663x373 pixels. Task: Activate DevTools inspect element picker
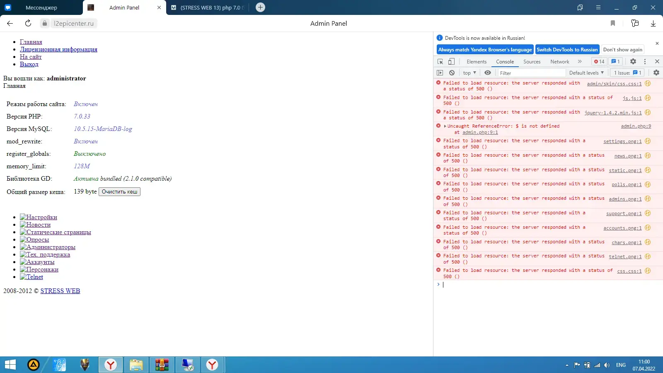coord(440,61)
